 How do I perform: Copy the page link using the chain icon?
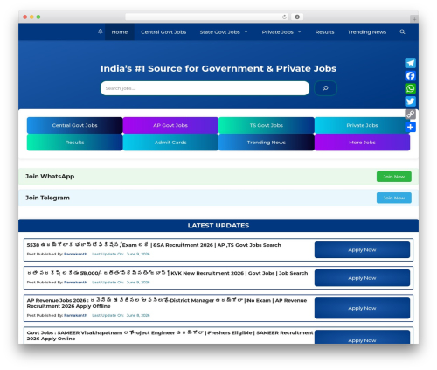pyautogui.click(x=410, y=115)
